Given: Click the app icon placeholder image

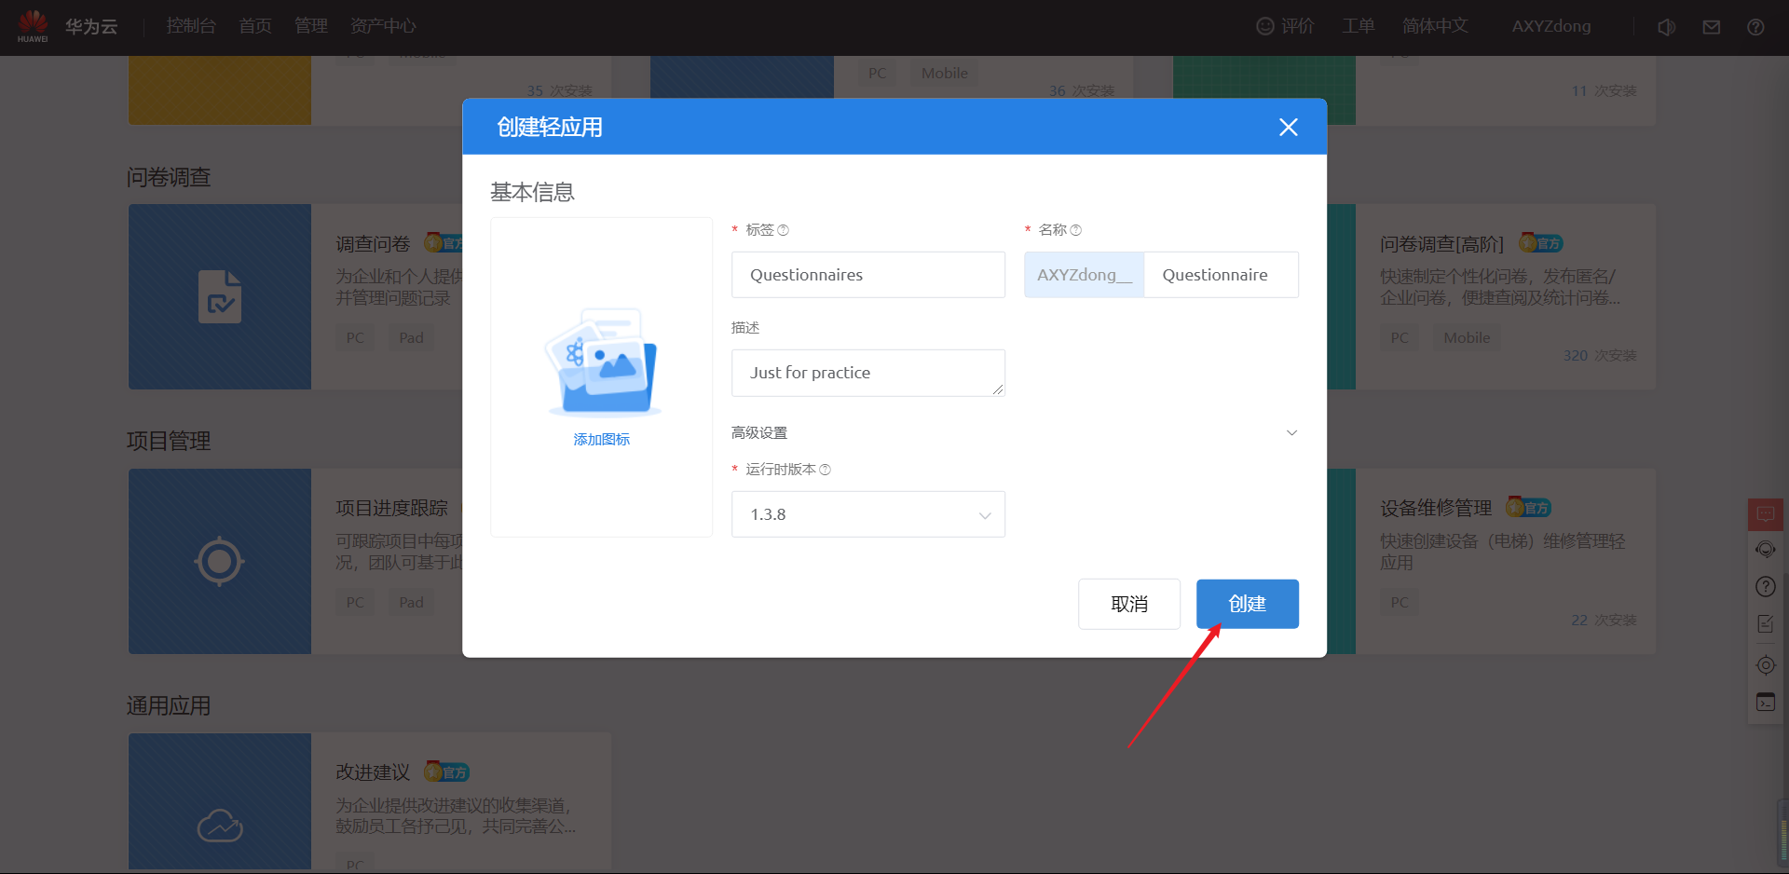Looking at the screenshot, I should pyautogui.click(x=602, y=362).
